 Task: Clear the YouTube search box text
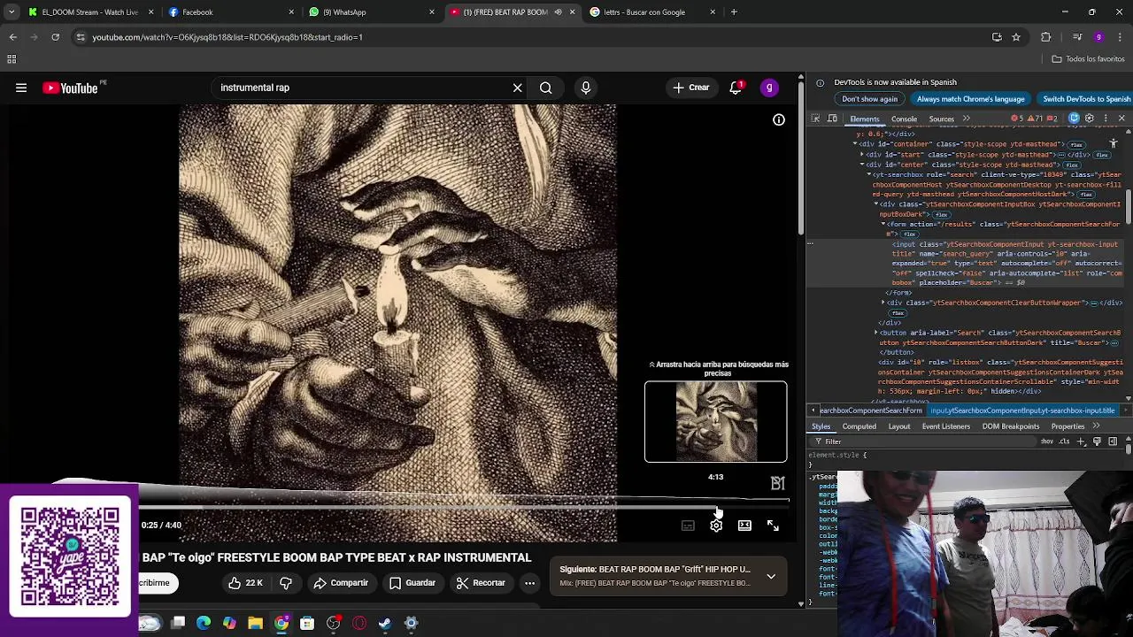point(518,88)
